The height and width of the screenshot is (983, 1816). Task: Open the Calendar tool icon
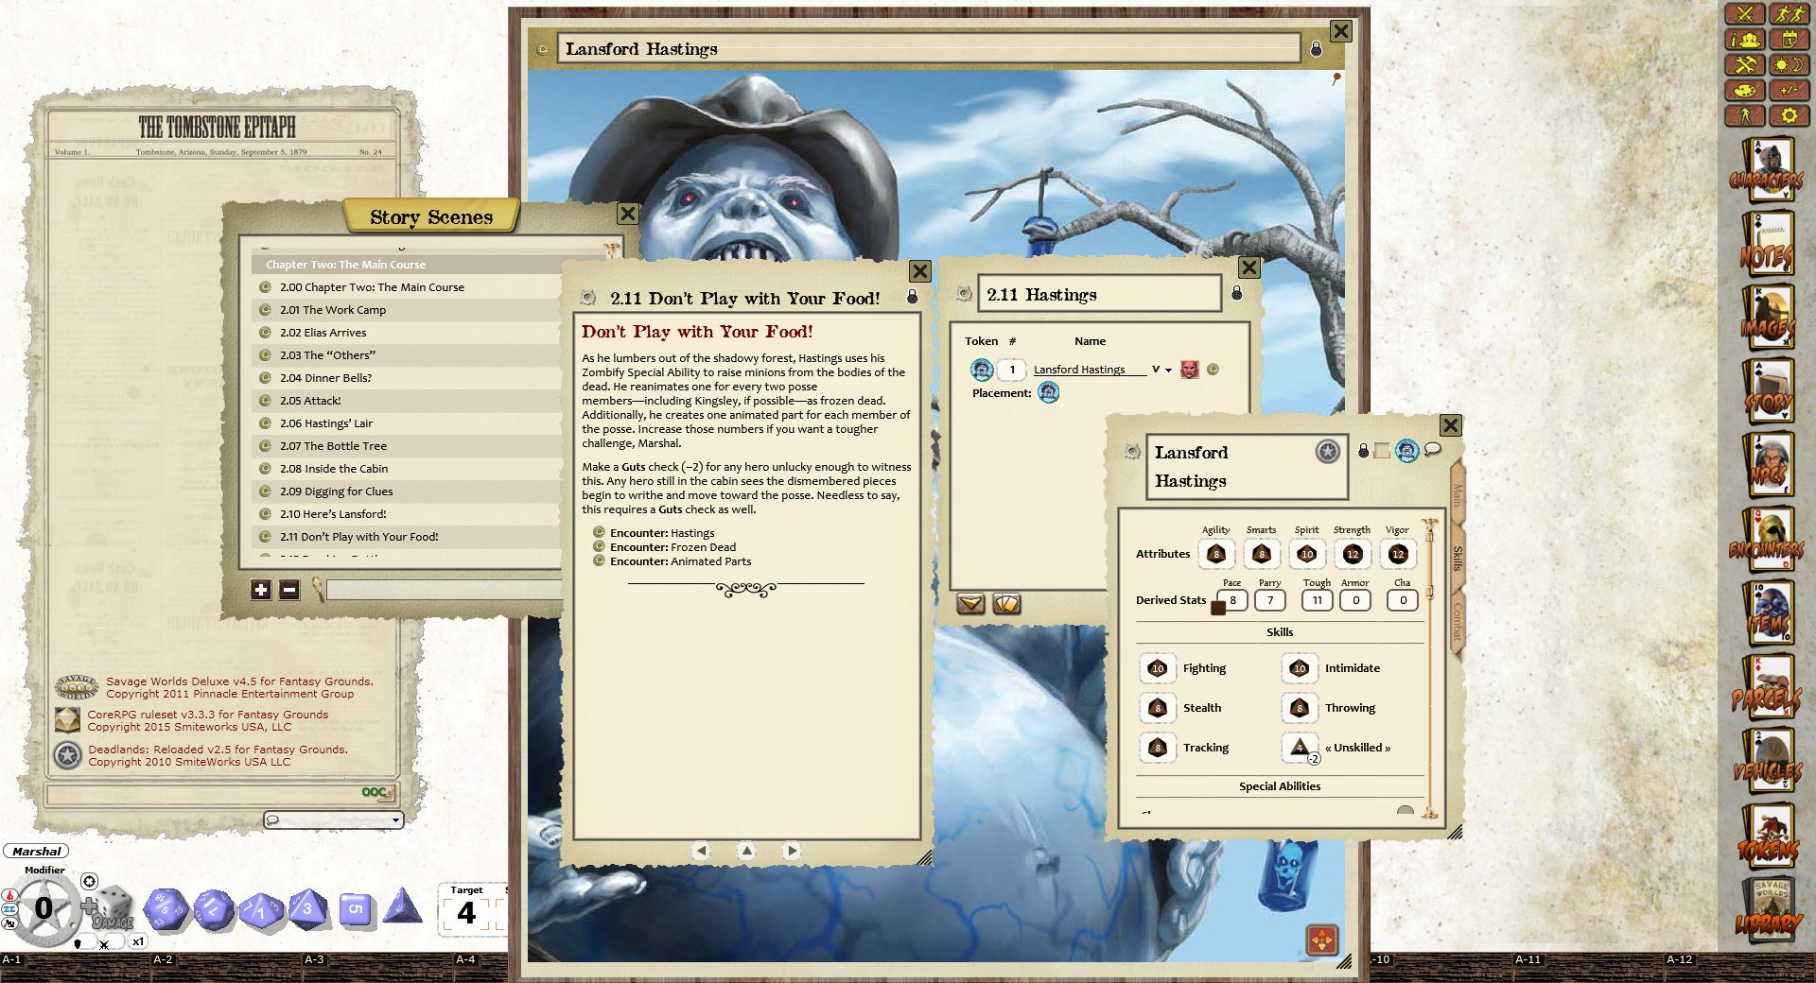1789,40
